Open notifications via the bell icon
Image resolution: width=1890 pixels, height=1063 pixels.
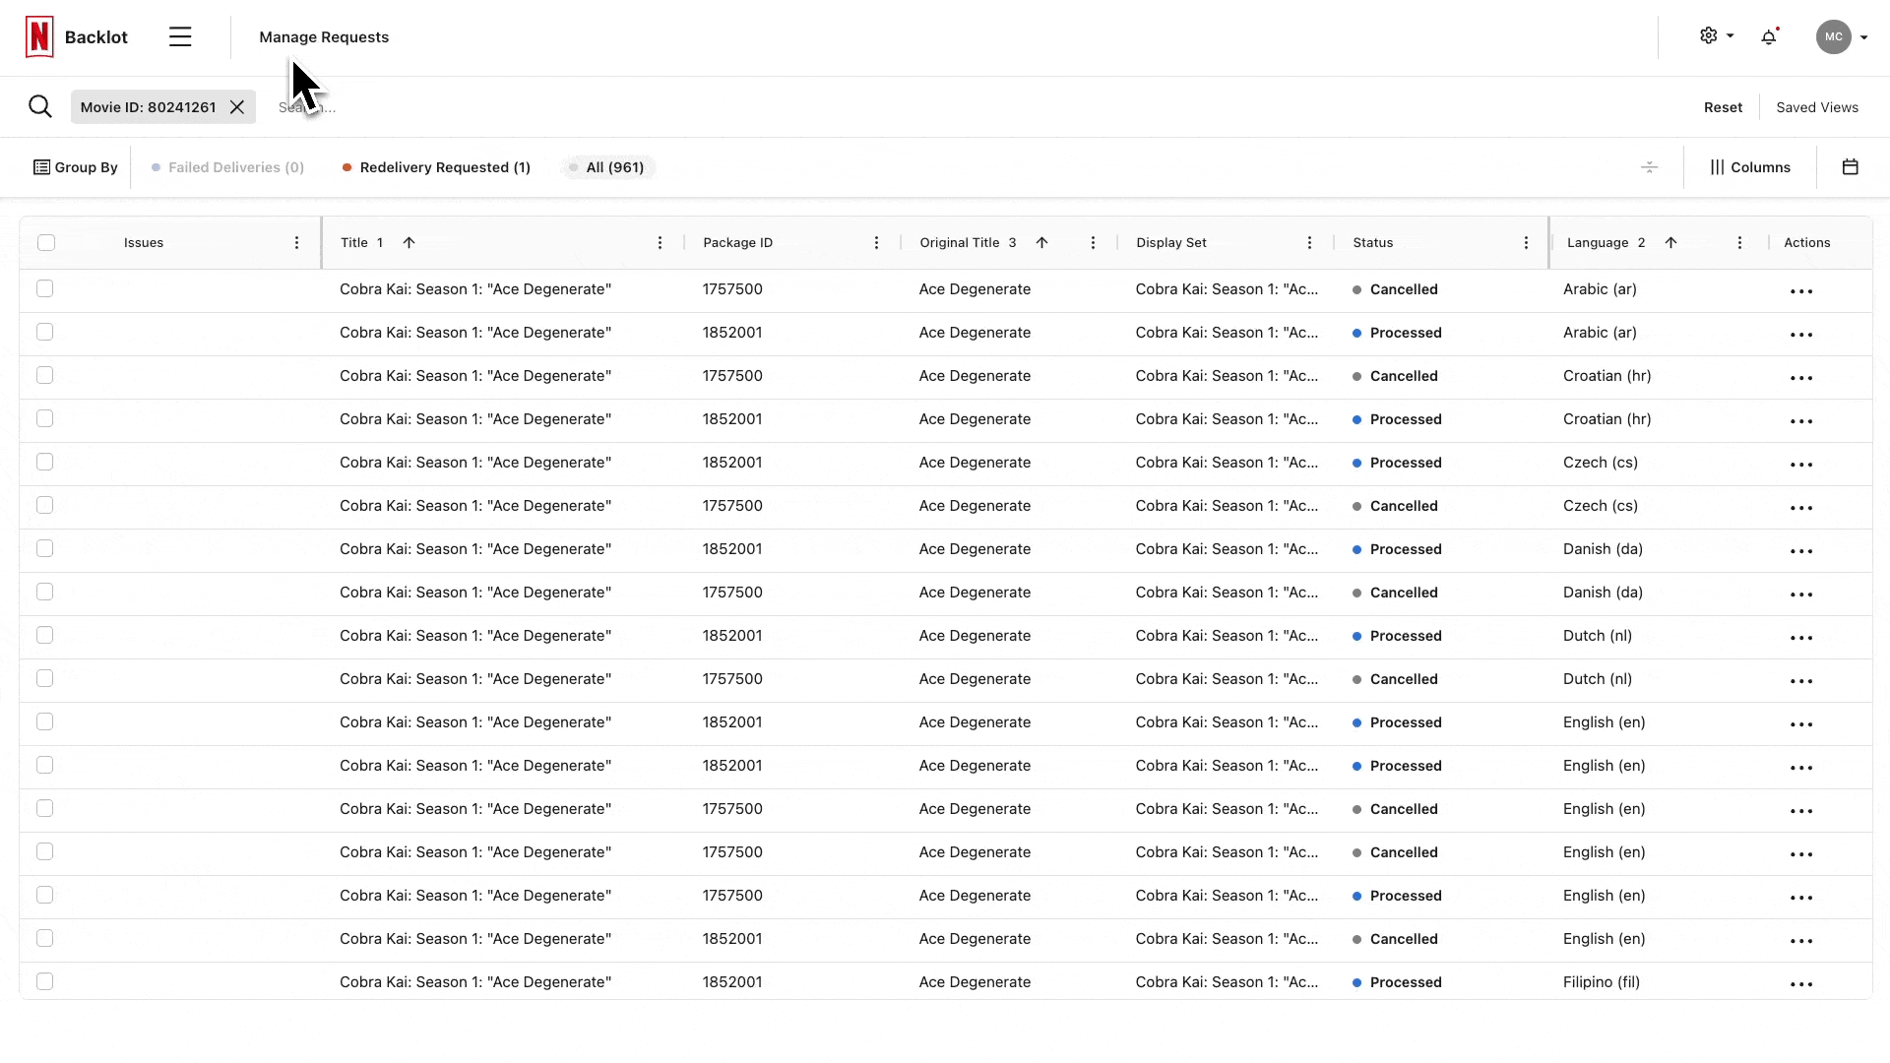1769,36
